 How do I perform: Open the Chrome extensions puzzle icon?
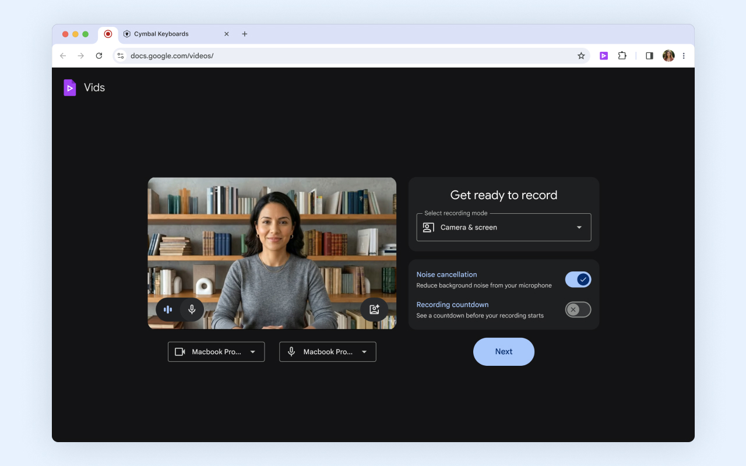622,55
